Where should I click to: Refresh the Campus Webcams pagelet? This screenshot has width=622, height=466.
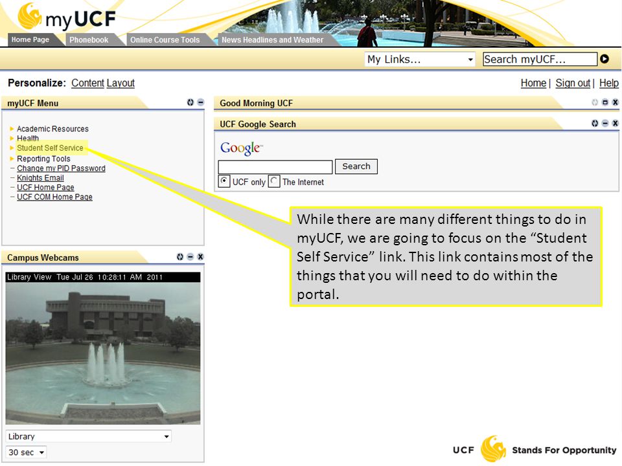point(180,257)
